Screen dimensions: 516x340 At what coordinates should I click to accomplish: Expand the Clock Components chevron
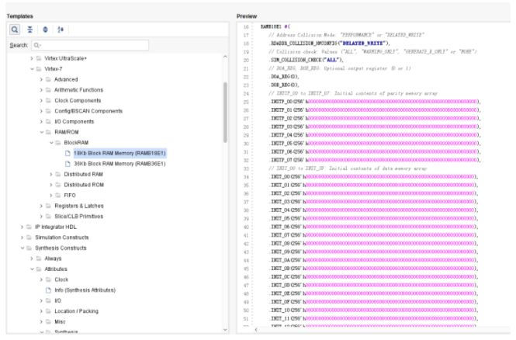(x=41, y=100)
